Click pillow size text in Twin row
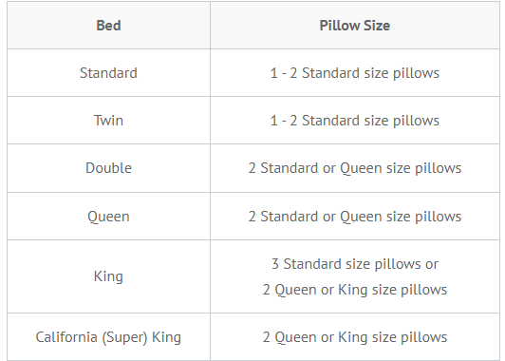The width and height of the screenshot is (505, 361). click(355, 121)
